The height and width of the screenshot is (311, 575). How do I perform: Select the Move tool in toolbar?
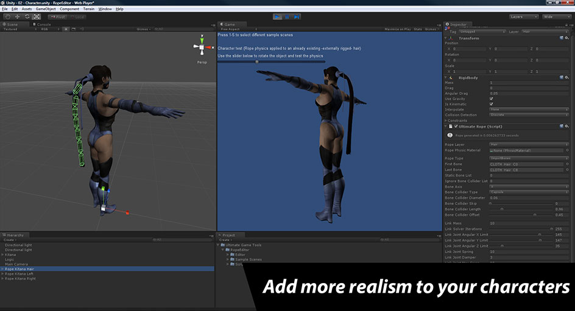click(x=17, y=16)
